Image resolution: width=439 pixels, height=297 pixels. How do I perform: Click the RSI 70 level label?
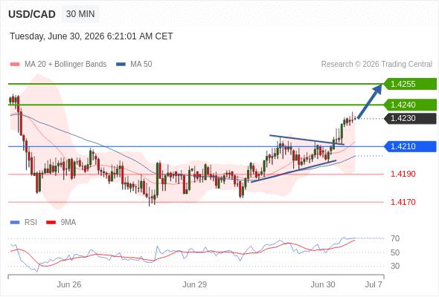(x=395, y=238)
